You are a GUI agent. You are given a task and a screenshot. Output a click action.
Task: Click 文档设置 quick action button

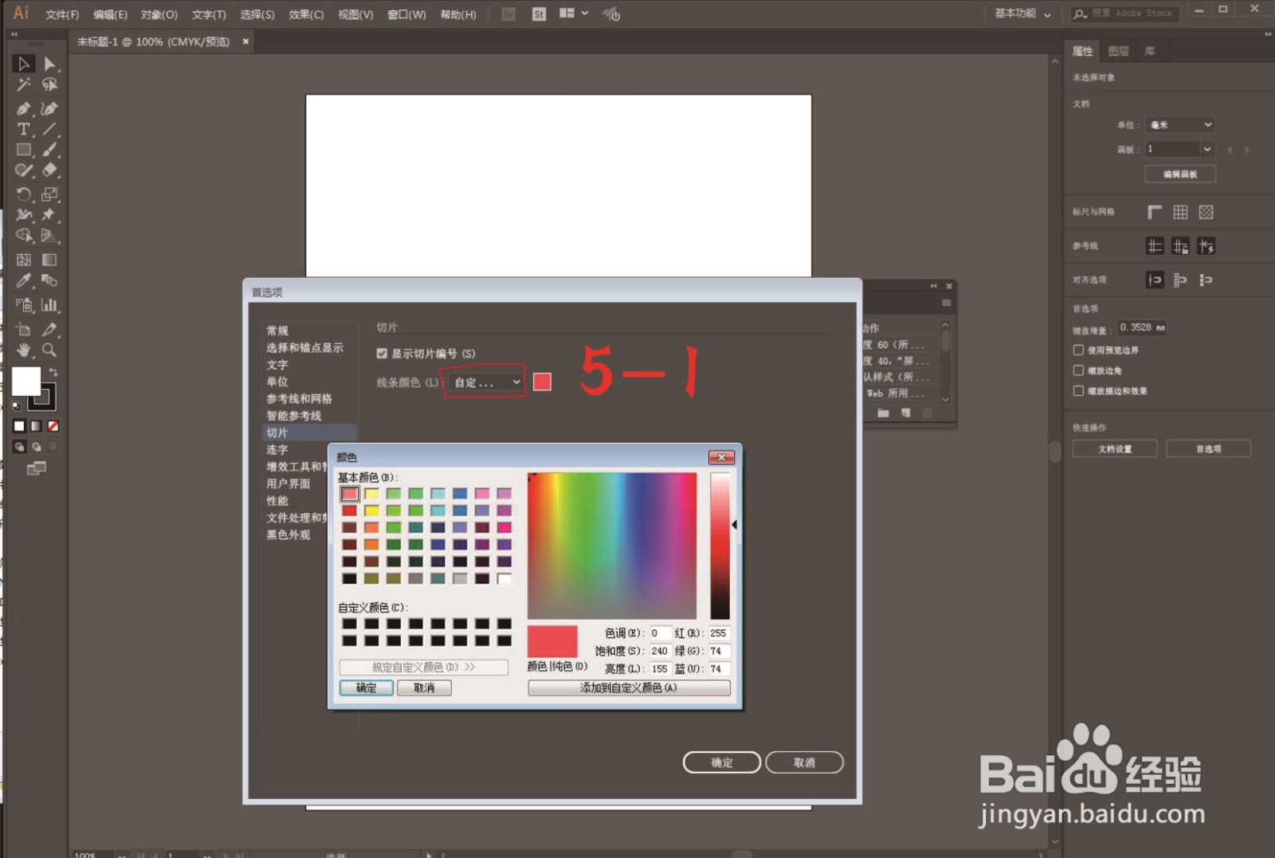(1115, 449)
